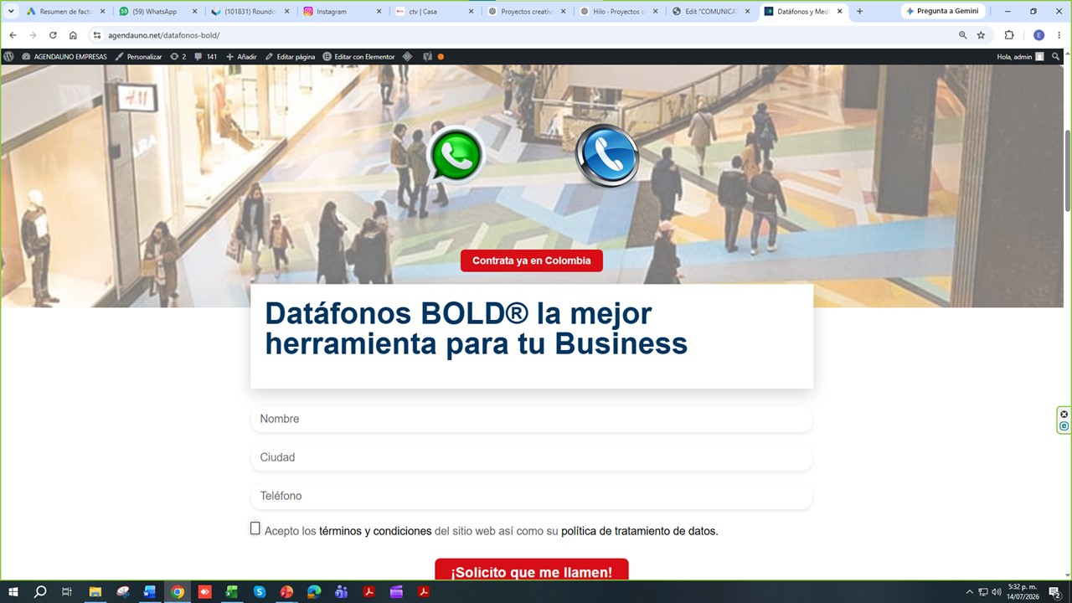Click the Ciudad input field
This screenshot has height=603, width=1072.
(532, 457)
